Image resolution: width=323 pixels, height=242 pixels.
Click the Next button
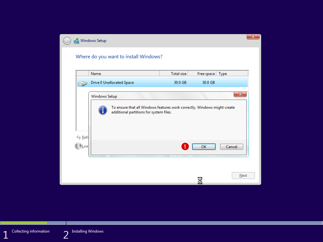click(243, 176)
